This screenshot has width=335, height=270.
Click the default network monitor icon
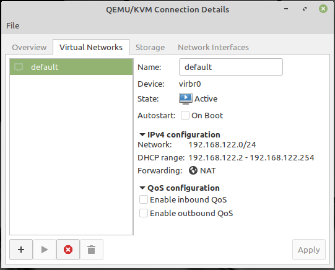[19, 67]
